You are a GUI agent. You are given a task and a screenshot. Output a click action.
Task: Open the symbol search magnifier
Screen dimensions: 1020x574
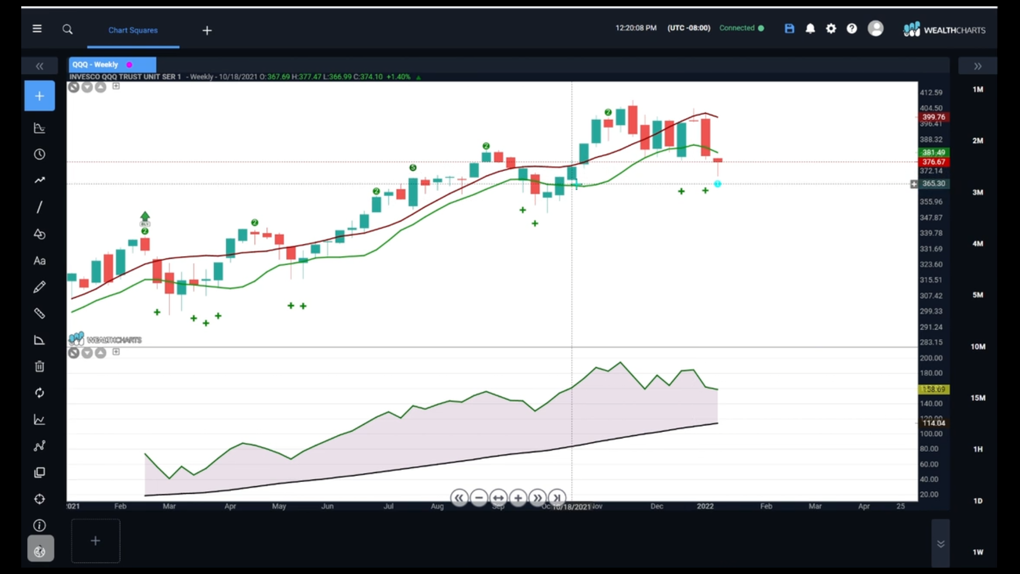pyautogui.click(x=67, y=29)
